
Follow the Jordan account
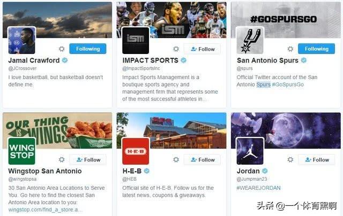(316, 160)
